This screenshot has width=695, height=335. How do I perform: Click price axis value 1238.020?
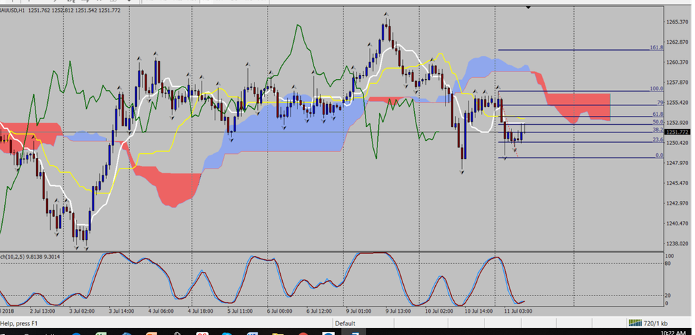(x=676, y=244)
